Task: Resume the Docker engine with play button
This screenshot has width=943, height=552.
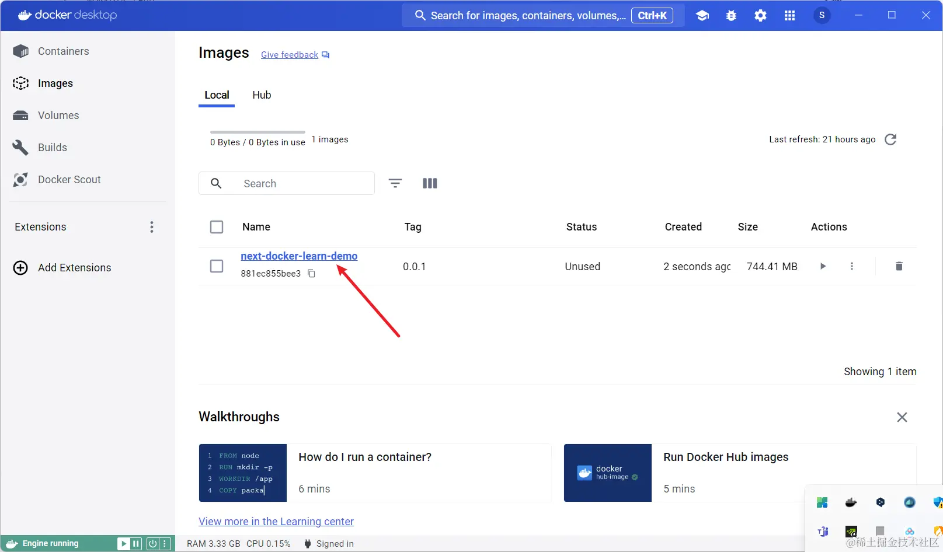Action: click(x=124, y=544)
